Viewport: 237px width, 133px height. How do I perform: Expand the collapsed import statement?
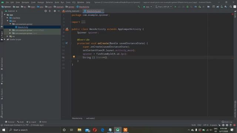83,22
